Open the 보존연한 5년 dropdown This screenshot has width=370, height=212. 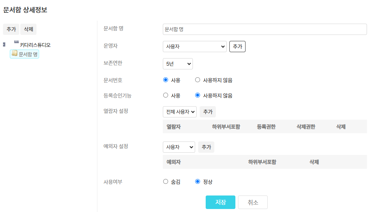click(177, 64)
